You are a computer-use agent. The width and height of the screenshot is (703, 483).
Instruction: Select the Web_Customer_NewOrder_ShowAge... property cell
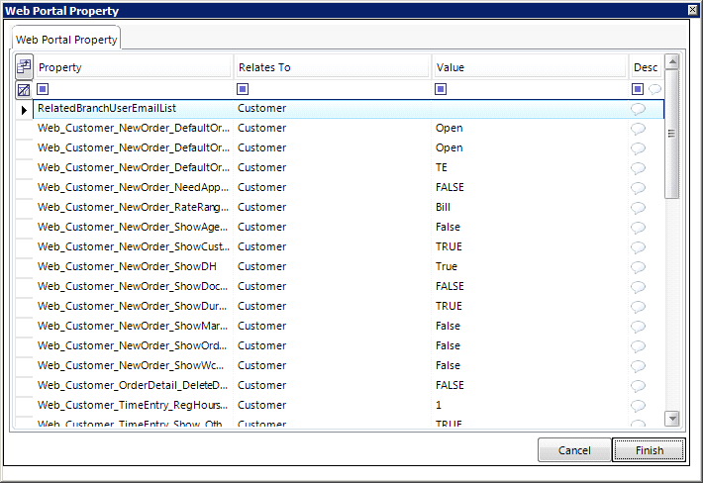pos(134,228)
